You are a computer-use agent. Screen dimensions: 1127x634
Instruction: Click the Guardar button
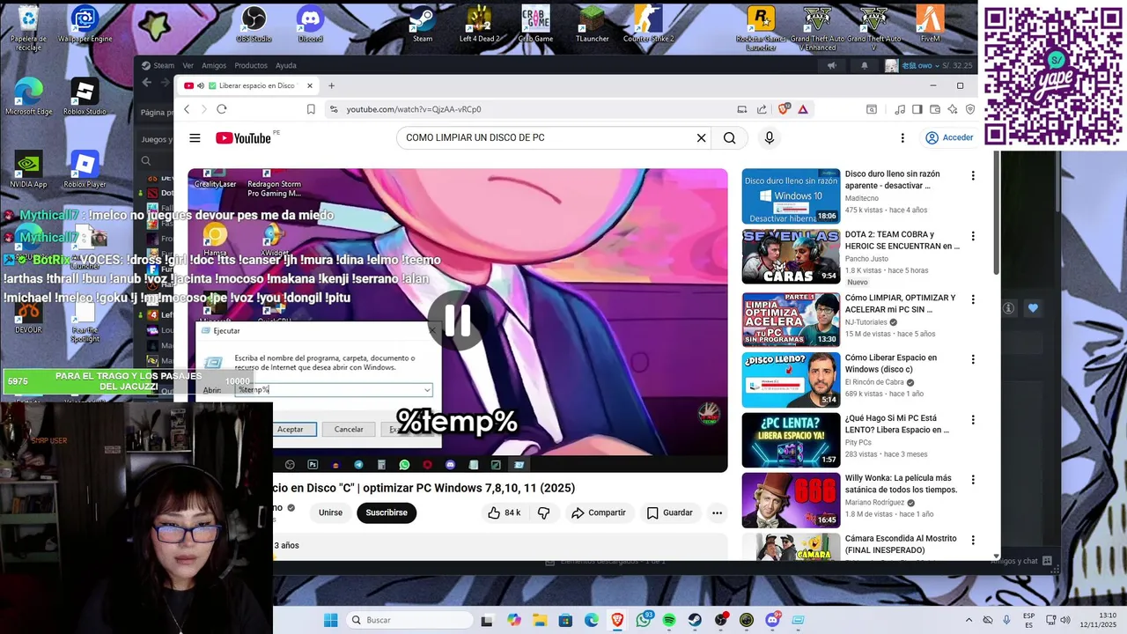[670, 512]
